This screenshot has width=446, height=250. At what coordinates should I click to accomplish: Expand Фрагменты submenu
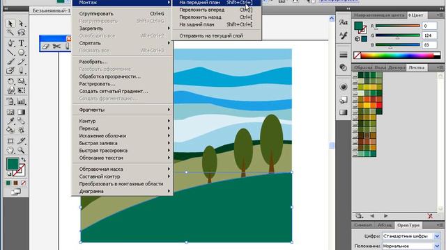123,110
